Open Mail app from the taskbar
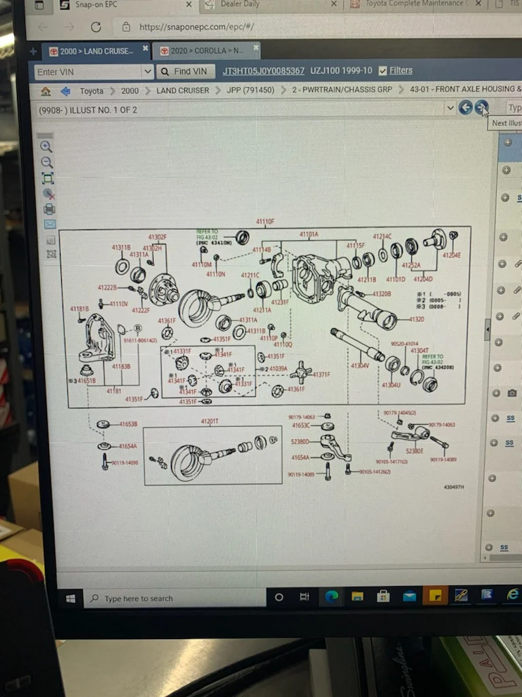 [x=409, y=596]
